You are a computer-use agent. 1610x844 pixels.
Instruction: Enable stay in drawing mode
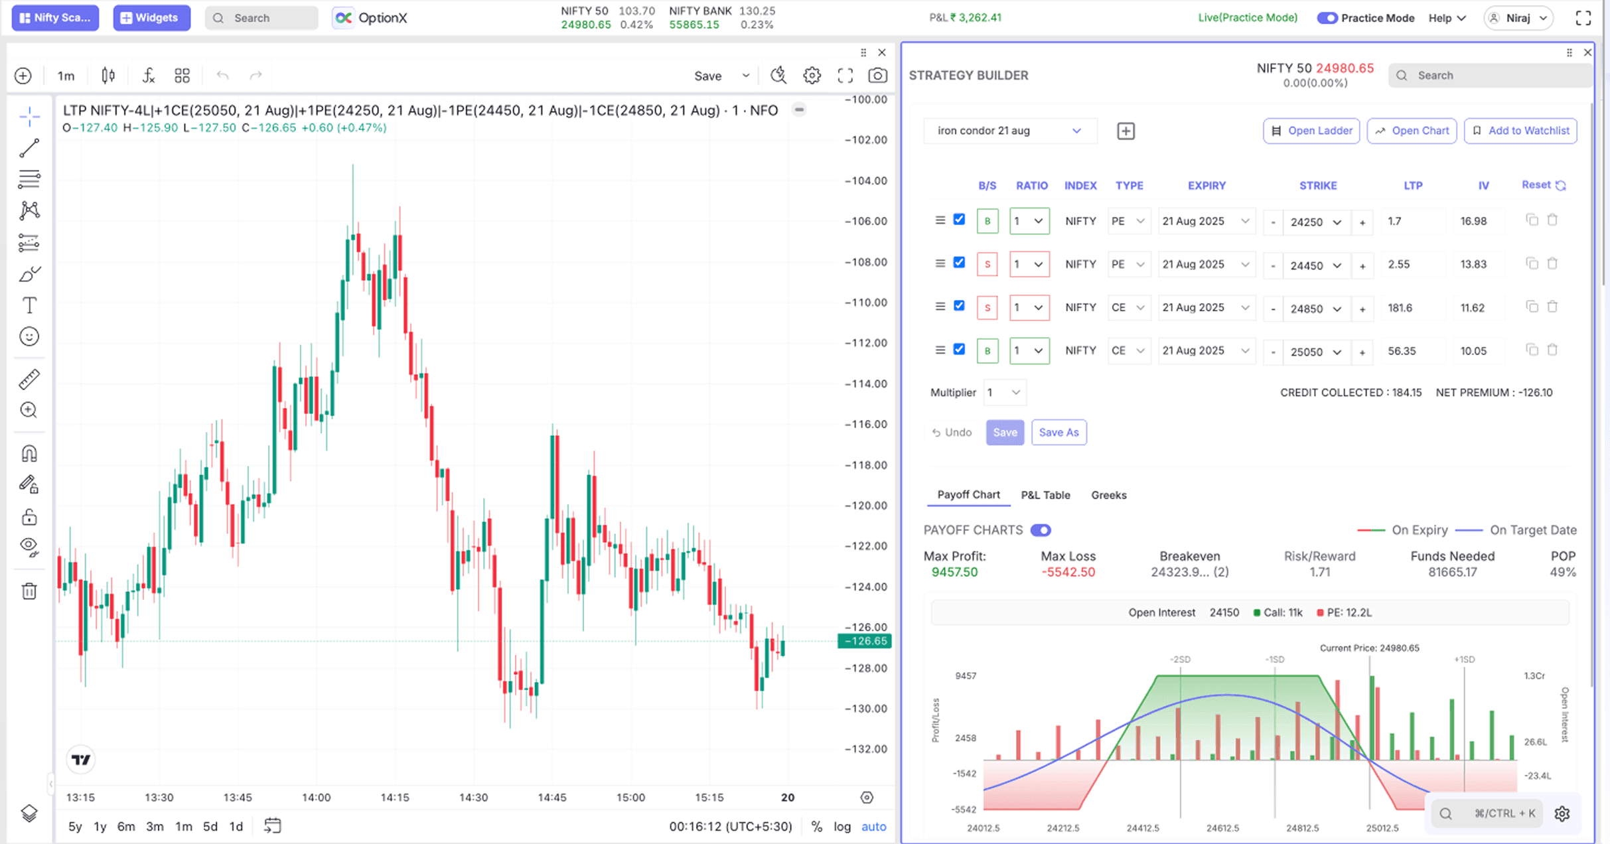pos(29,485)
